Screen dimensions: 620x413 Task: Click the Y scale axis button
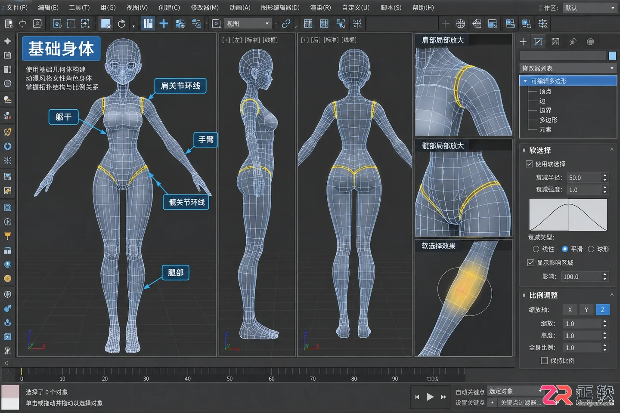click(586, 310)
